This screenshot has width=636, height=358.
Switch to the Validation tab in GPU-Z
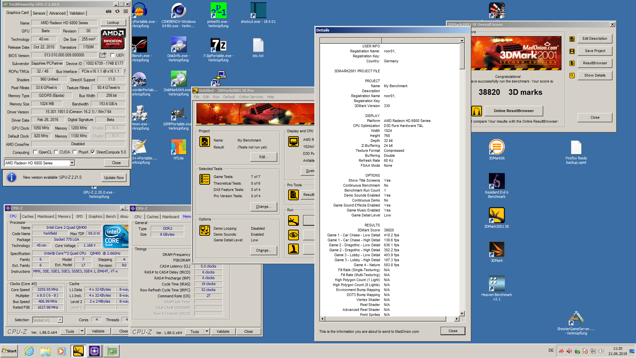pyautogui.click(x=77, y=13)
